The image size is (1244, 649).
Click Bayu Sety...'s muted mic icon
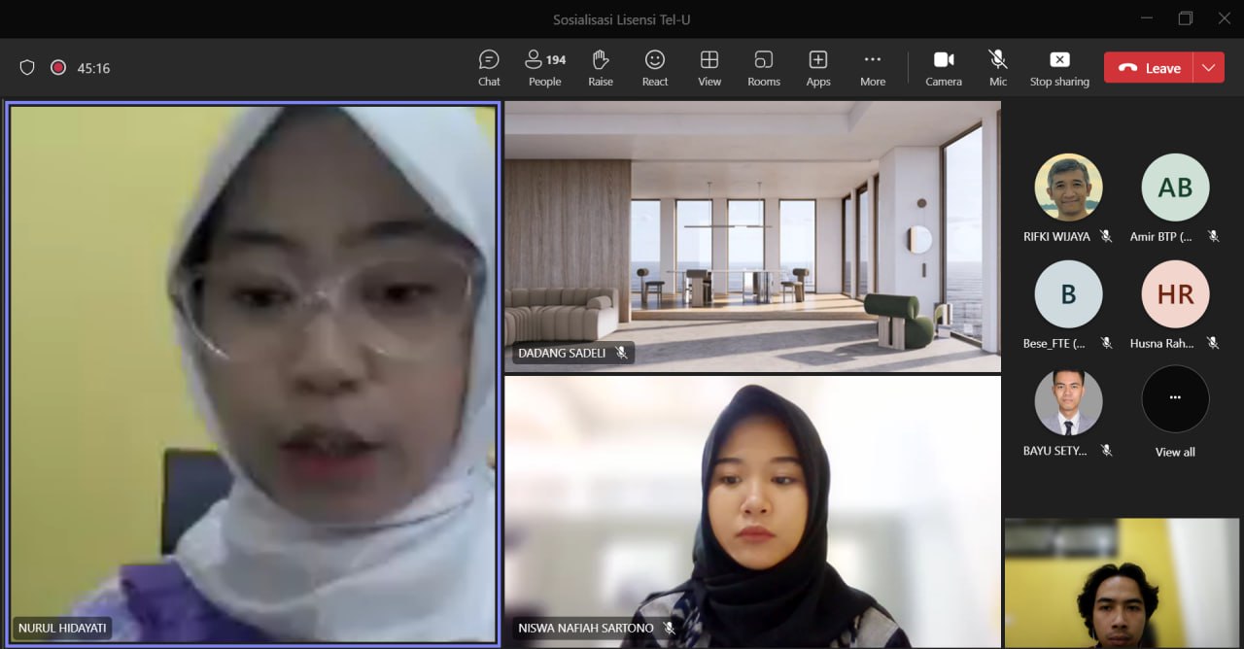click(1106, 450)
